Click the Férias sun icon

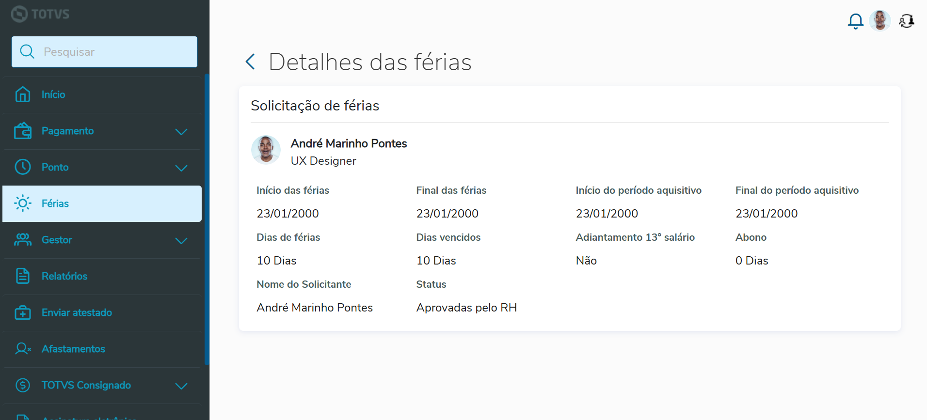point(23,203)
